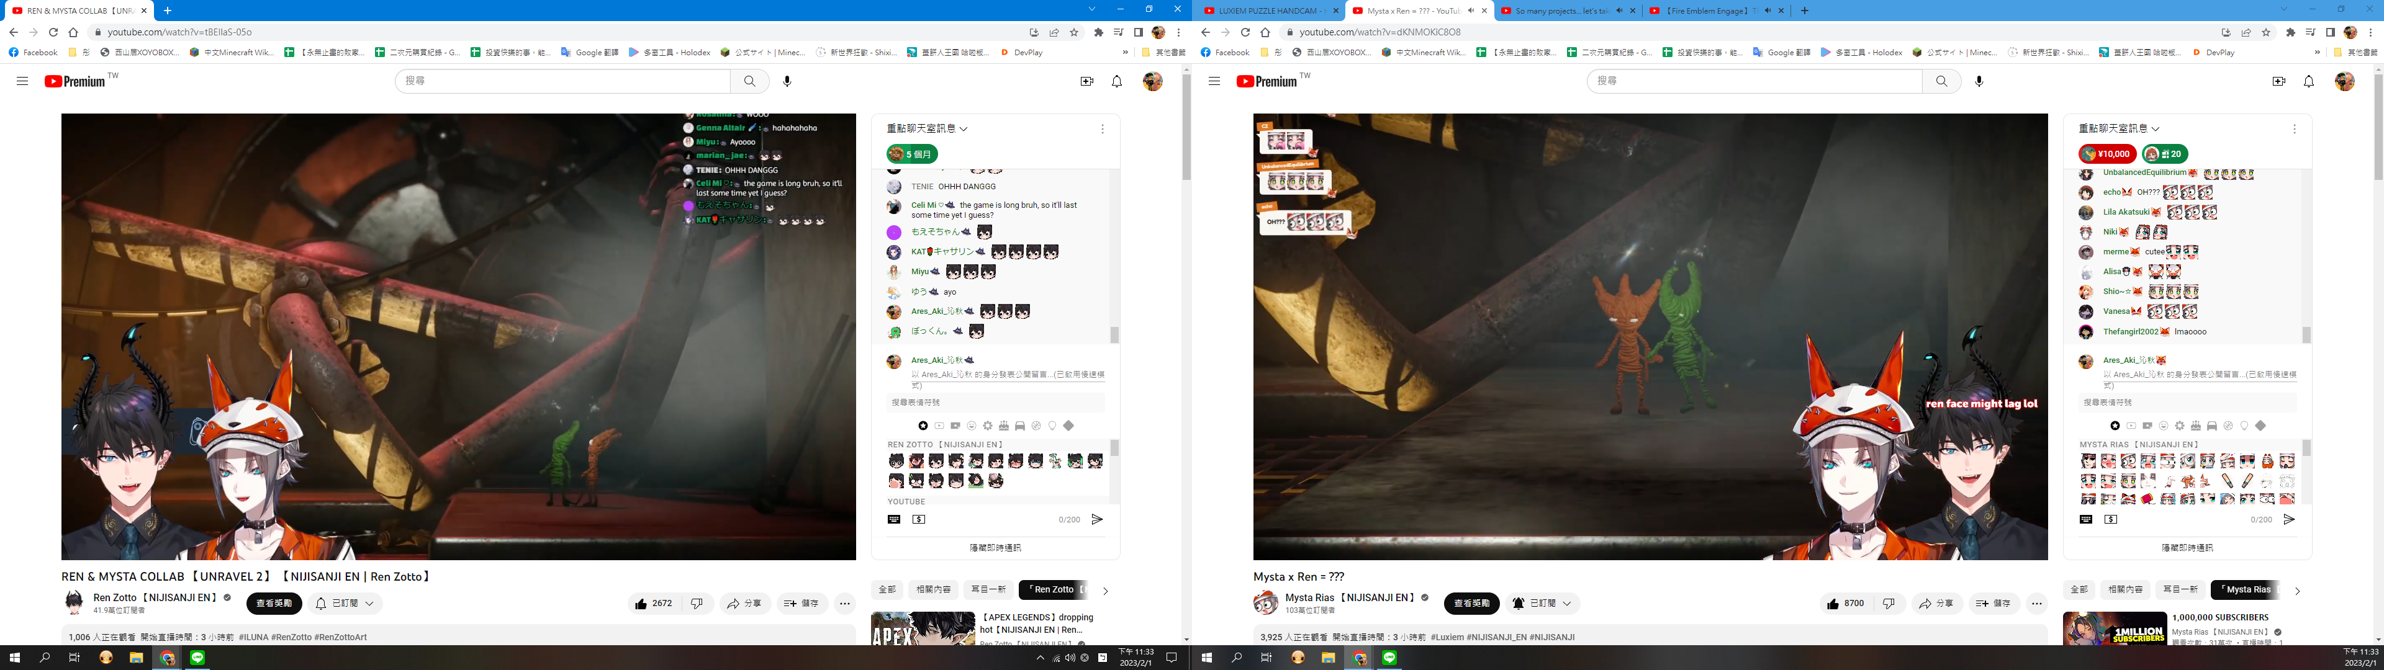Focus the YouTube search box in left window
The height and width of the screenshot is (670, 2384).
[x=562, y=81]
